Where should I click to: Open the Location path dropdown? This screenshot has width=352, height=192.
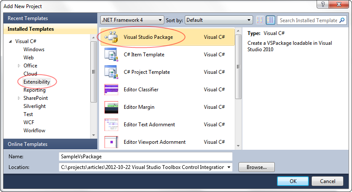tap(229, 167)
